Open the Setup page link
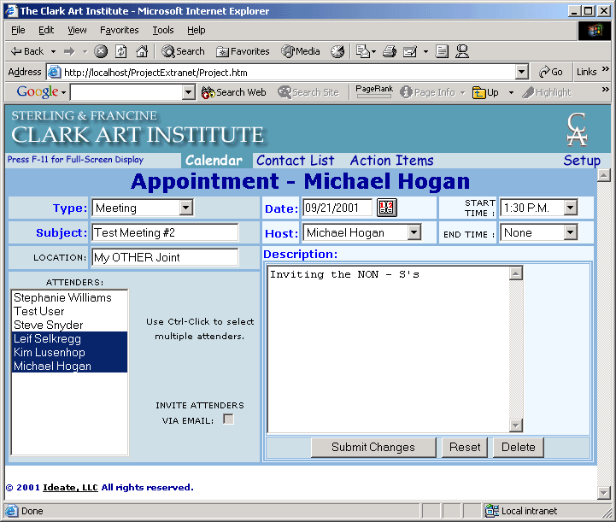616x522 pixels. (x=582, y=161)
